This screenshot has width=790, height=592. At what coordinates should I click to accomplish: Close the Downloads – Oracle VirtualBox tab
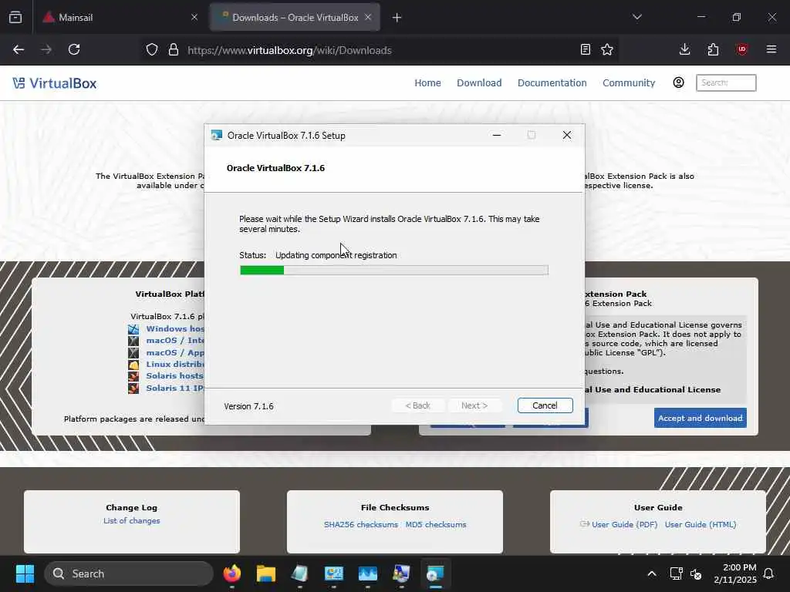point(368,17)
